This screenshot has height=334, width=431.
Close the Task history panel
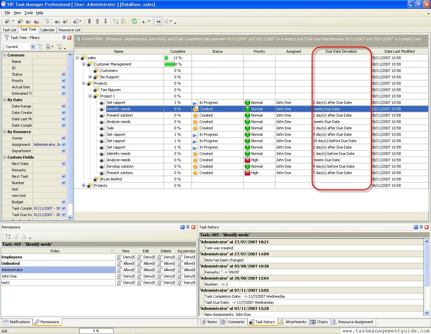(427, 227)
